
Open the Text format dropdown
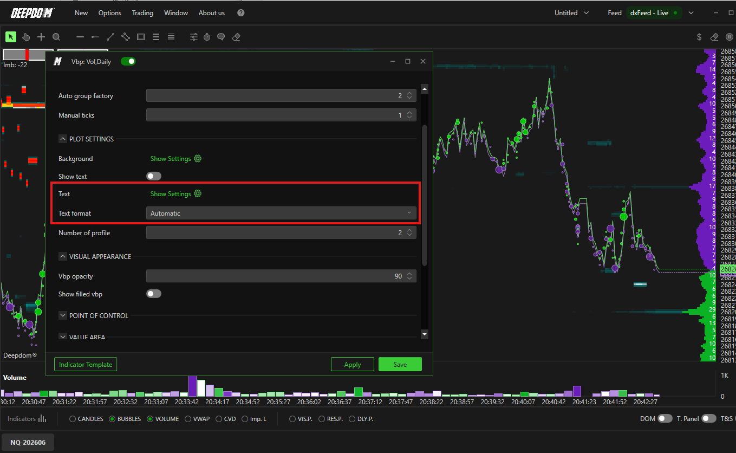click(281, 213)
